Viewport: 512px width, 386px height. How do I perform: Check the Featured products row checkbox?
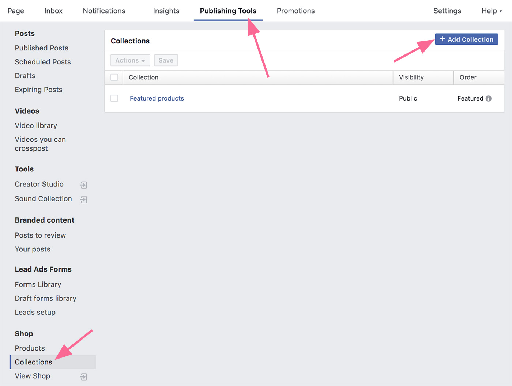(114, 98)
